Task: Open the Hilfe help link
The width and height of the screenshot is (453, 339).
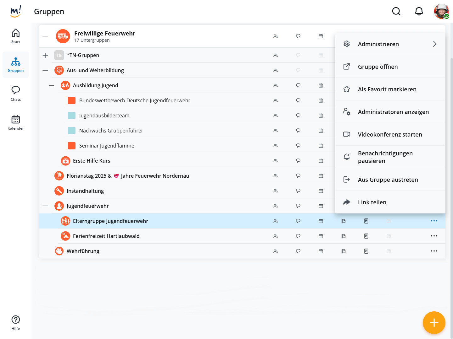Action: 16,323
